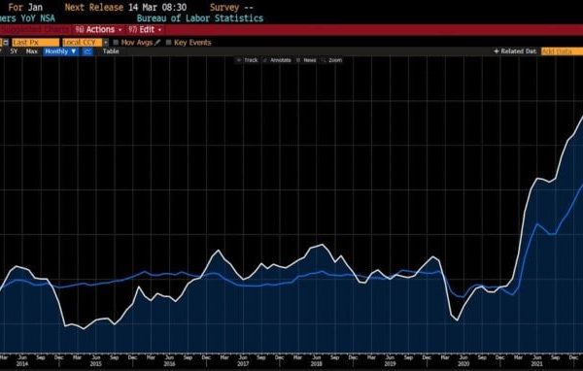Click the Zoom chart tool

tap(331, 60)
